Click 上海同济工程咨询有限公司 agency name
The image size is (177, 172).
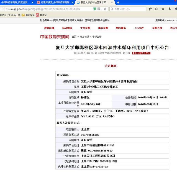click(98, 156)
